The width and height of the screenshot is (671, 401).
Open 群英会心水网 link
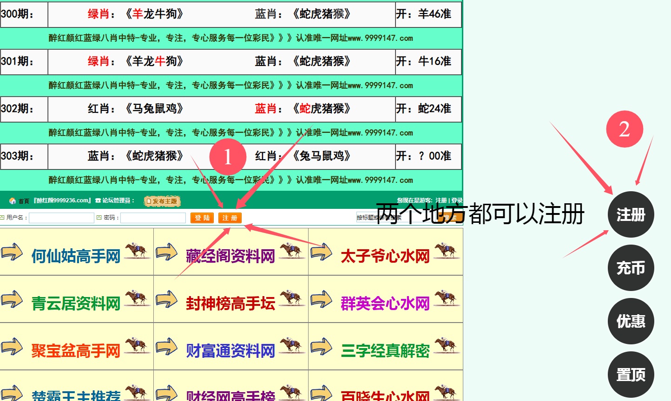(x=385, y=304)
